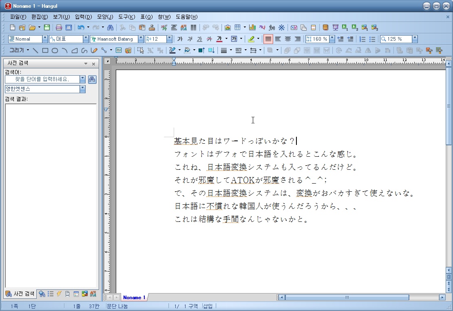The image size is (453, 311).
Task: Open the 125 % zoom dropdown
Action: click(415, 39)
